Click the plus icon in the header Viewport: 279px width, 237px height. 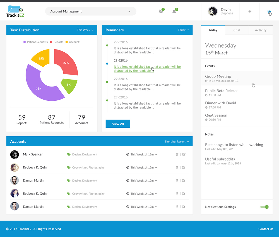pos(250,11)
